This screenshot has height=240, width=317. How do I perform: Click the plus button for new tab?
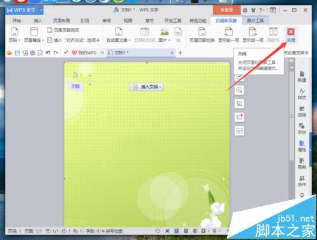click(180, 53)
